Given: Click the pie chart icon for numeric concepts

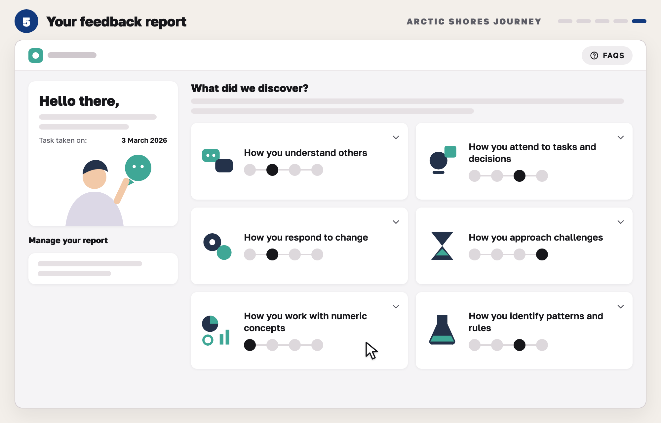Looking at the screenshot, I should [x=216, y=330].
